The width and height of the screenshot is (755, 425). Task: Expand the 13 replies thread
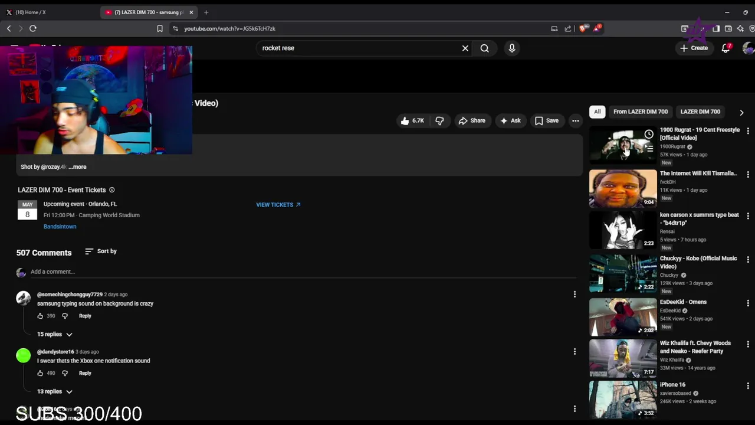click(x=55, y=391)
